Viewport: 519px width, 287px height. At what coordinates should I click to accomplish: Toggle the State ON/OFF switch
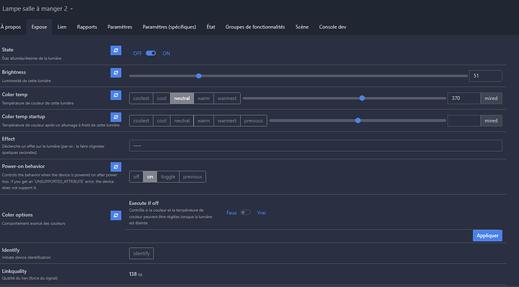tap(151, 53)
